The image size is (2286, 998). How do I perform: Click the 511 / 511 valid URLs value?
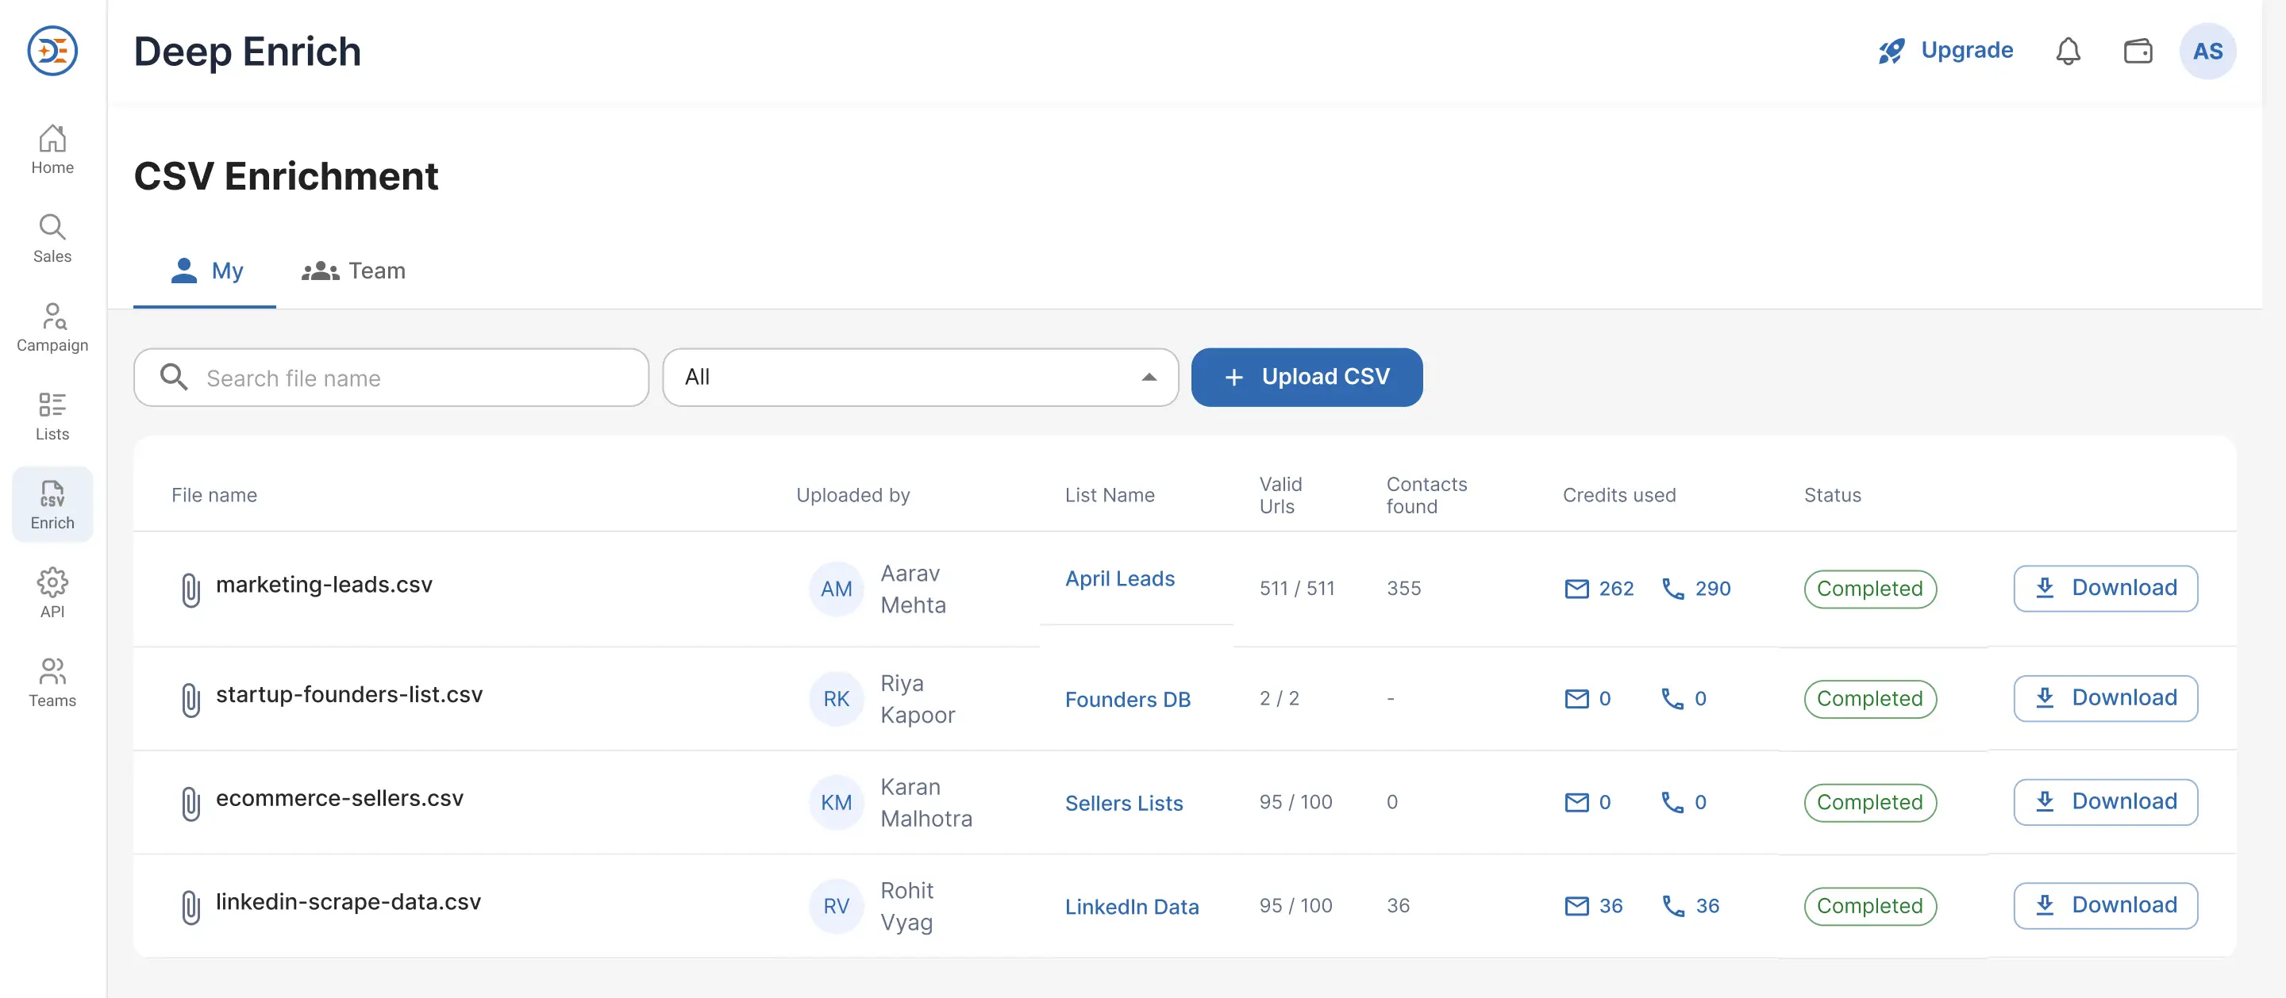click(x=1296, y=588)
